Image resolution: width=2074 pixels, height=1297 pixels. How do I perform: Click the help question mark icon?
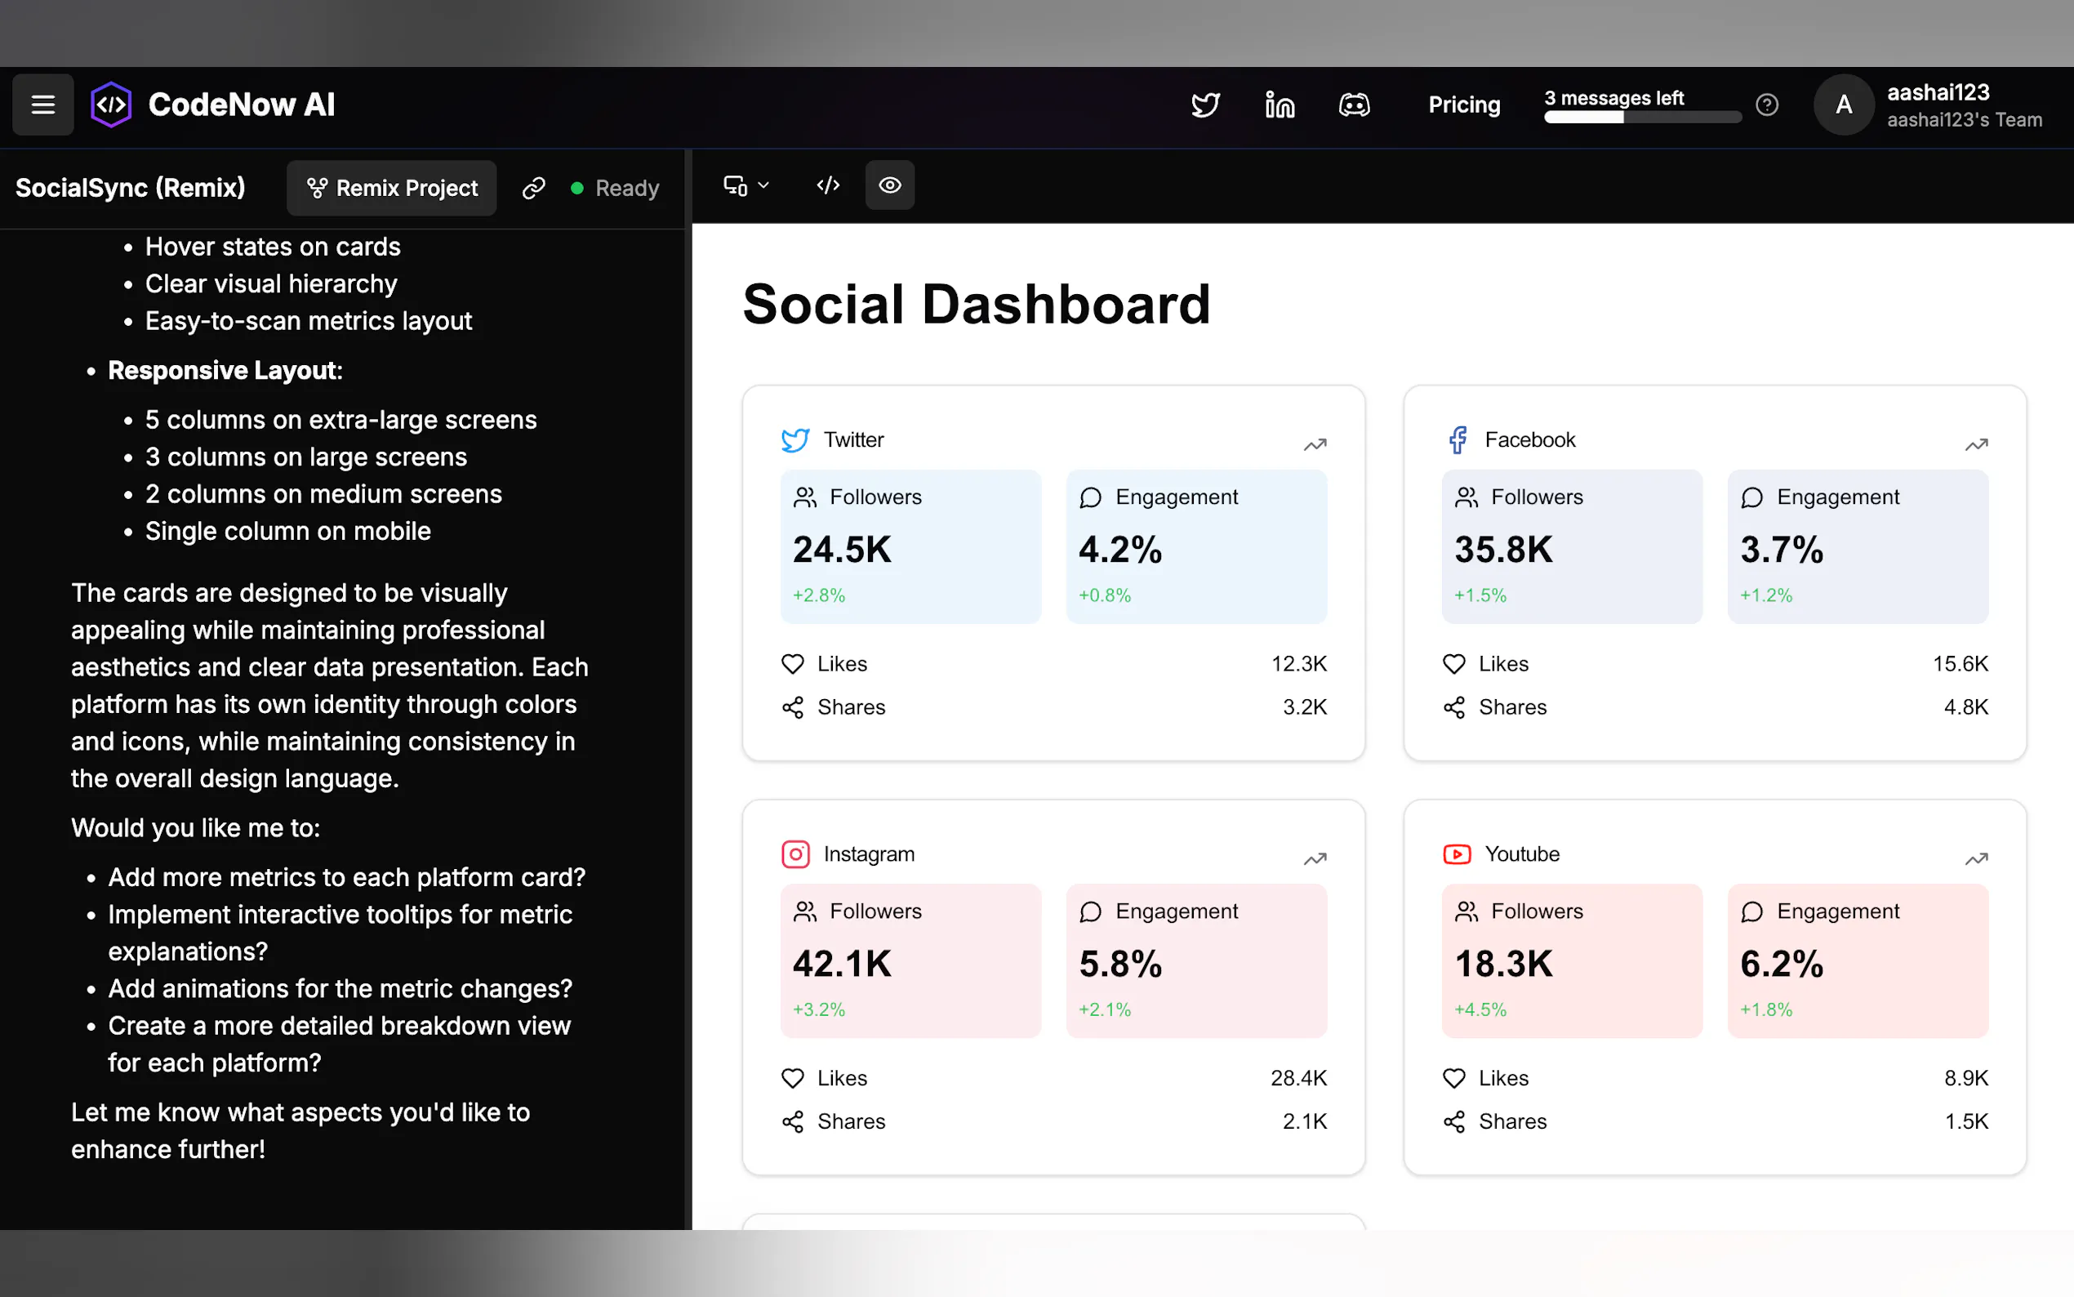pyautogui.click(x=1766, y=105)
